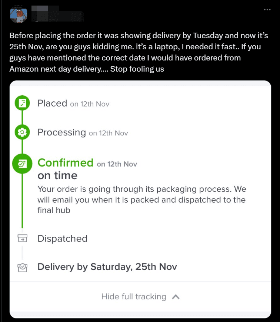Click the Dispatched box icon
The height and width of the screenshot is (322, 280).
[23, 239]
